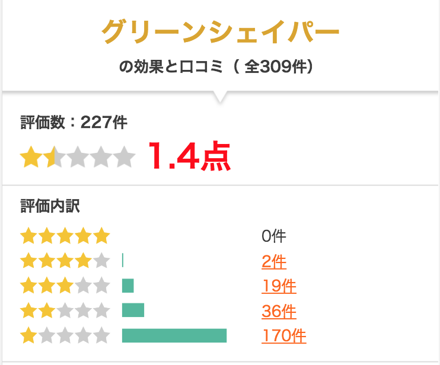Click the thin bar for four-star reviews
Viewport: 440px width, 365px height.
123,260
